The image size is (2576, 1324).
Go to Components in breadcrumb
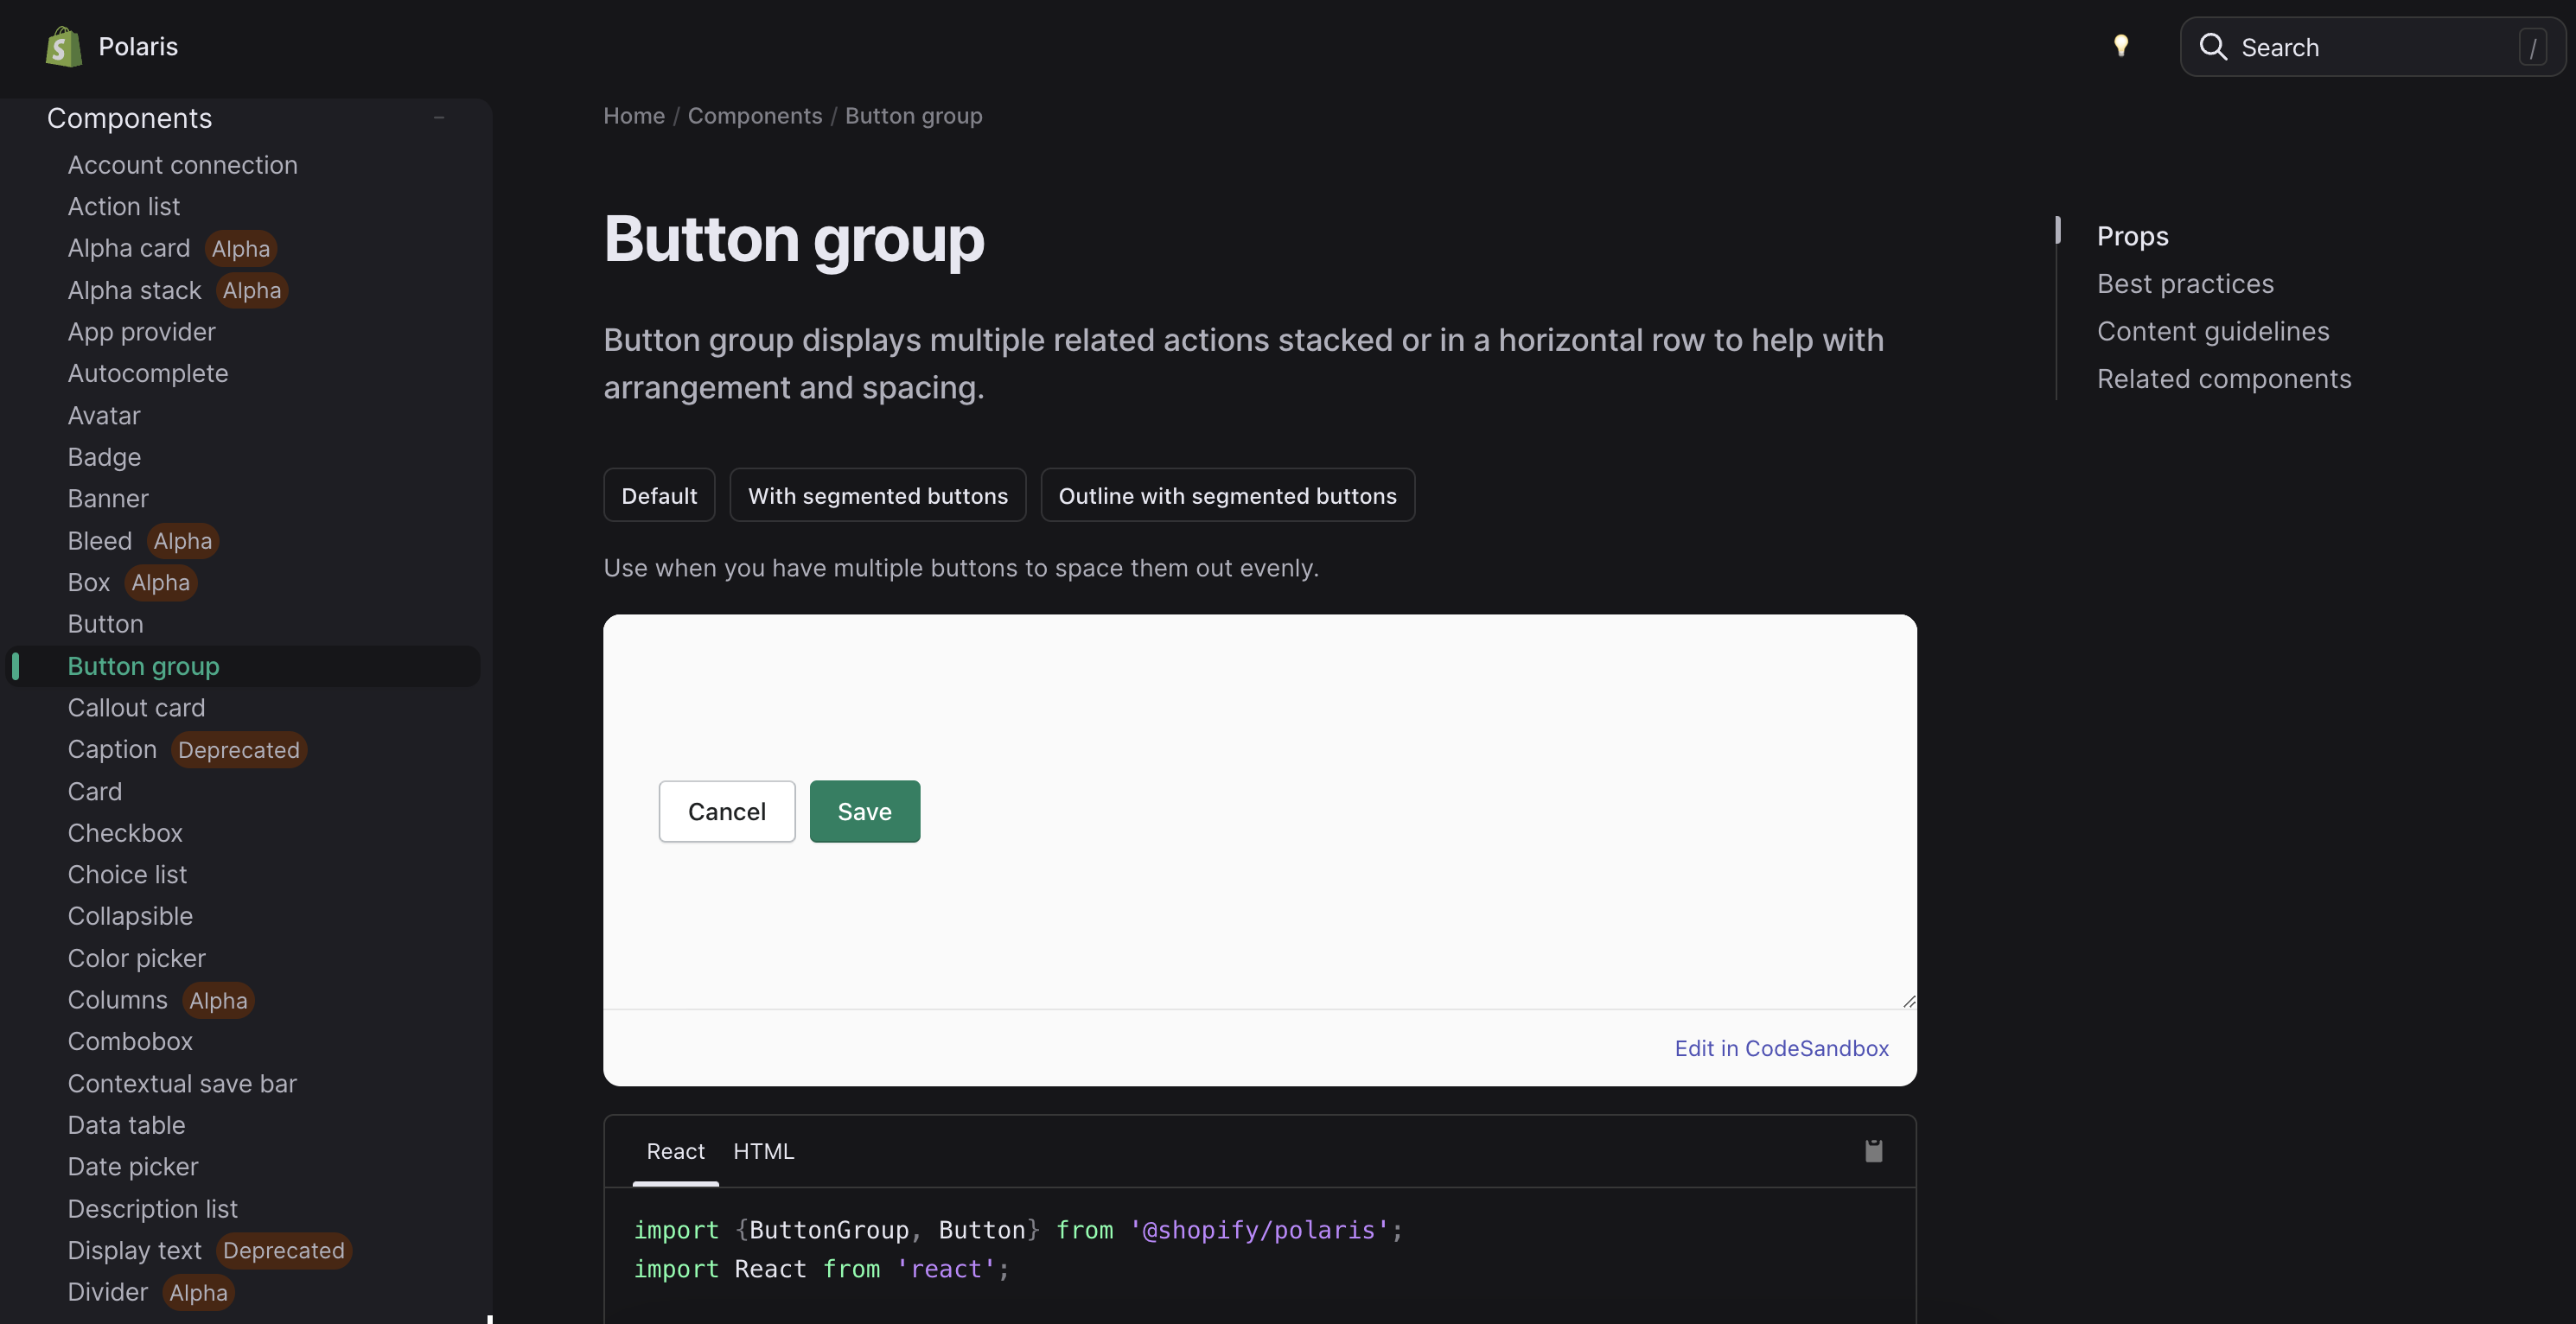pyautogui.click(x=754, y=116)
